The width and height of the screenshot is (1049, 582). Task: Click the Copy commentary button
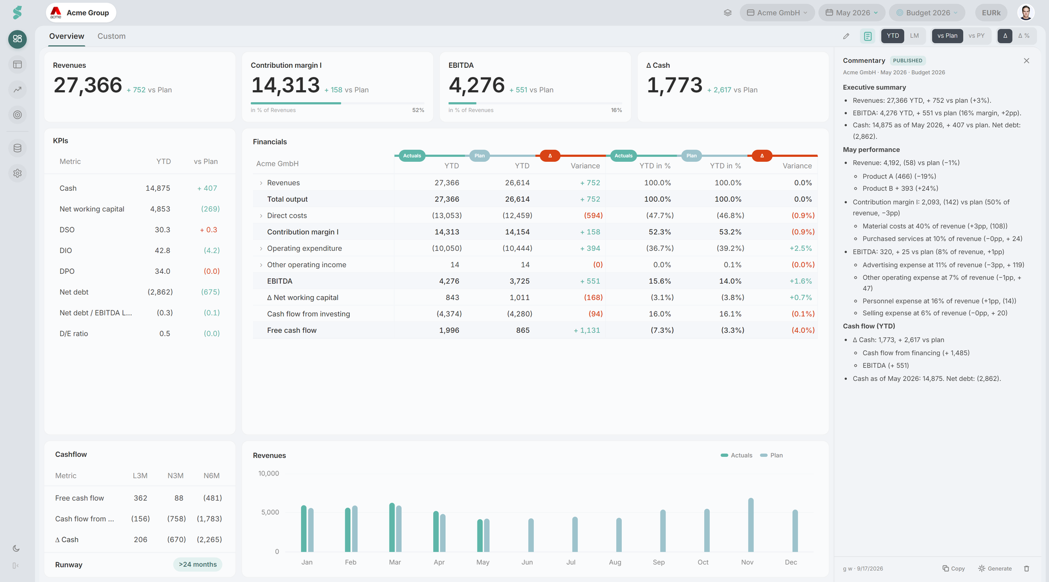(953, 568)
